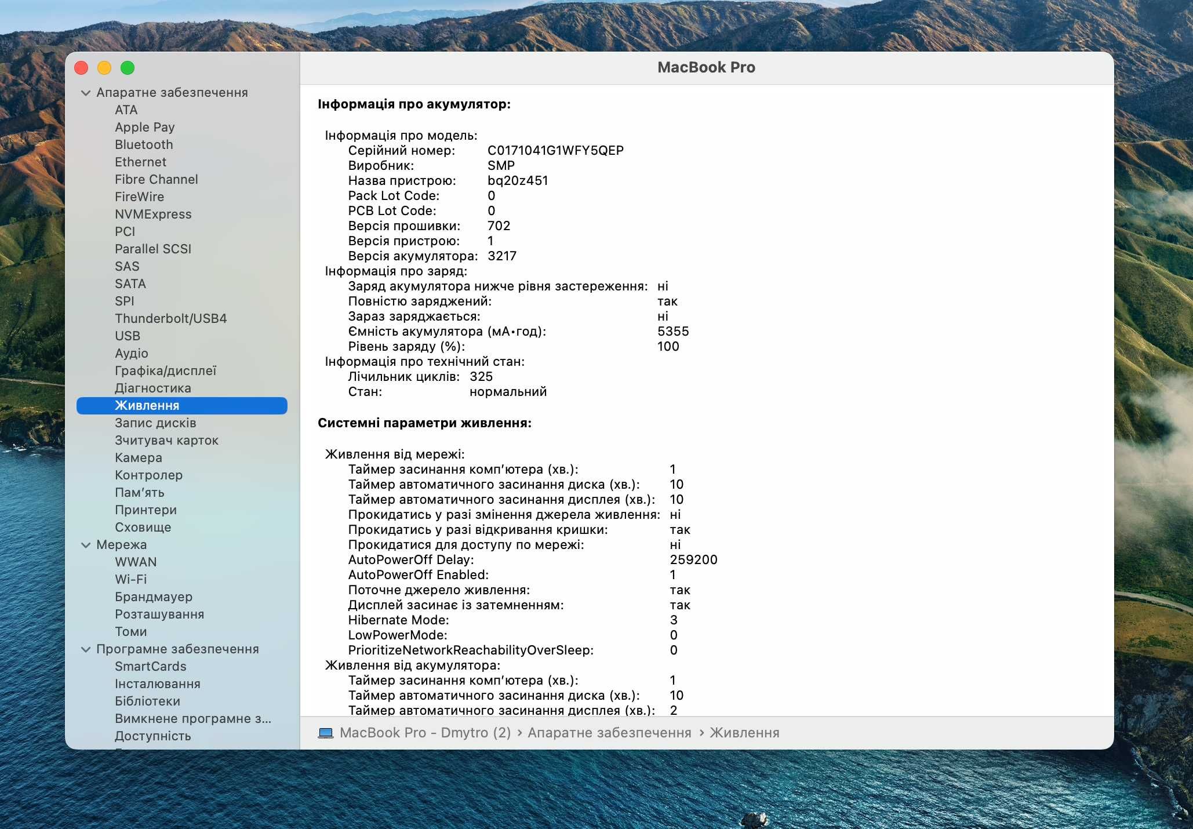The width and height of the screenshot is (1193, 829).
Task: Click the MacBook Pro laptop icon in path bar
Action: [x=326, y=733]
